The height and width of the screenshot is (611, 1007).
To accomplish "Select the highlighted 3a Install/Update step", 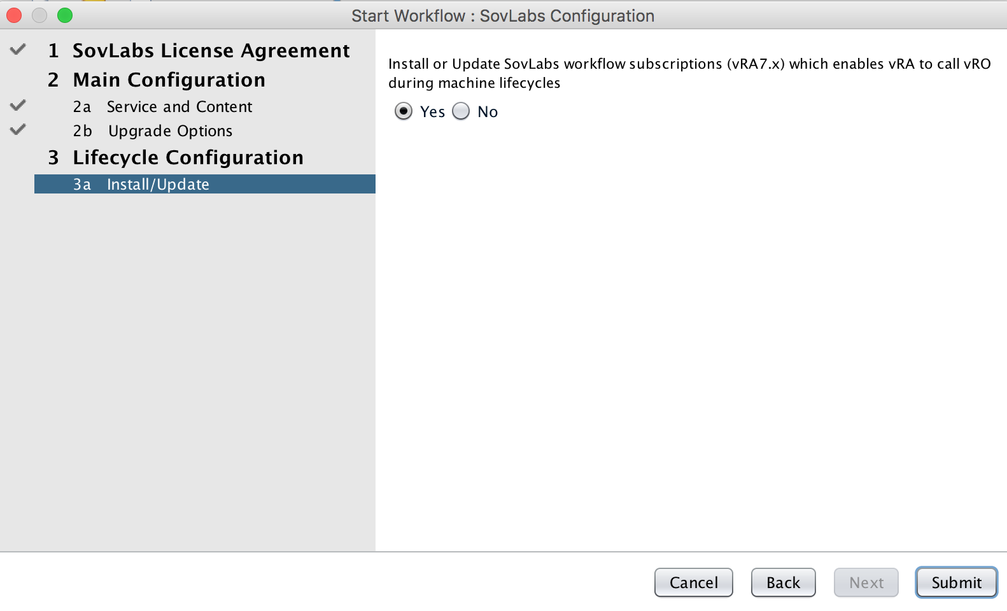I will point(205,184).
